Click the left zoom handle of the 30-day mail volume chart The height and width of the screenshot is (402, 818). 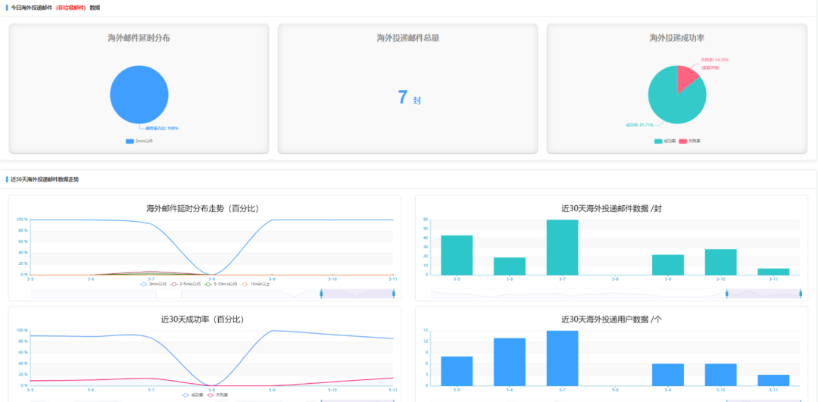(726, 294)
